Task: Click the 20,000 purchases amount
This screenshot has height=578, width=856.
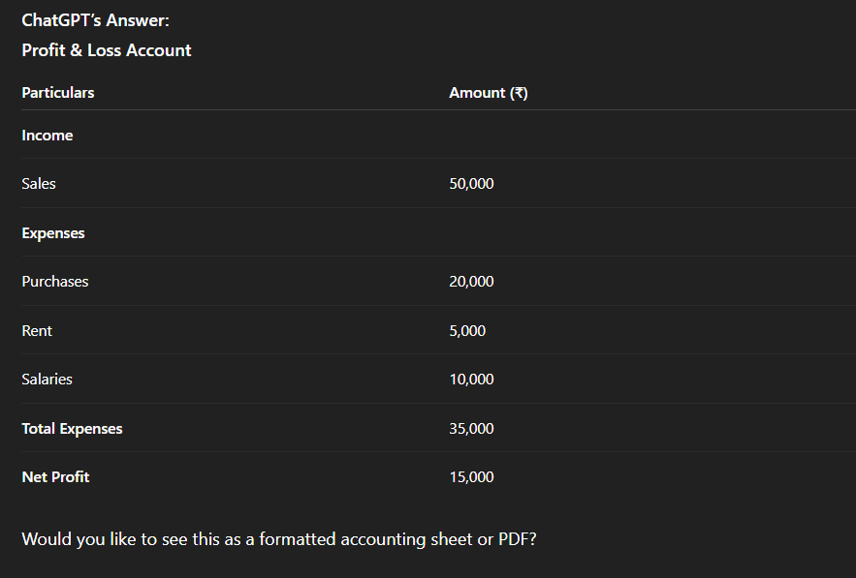Action: click(x=471, y=282)
